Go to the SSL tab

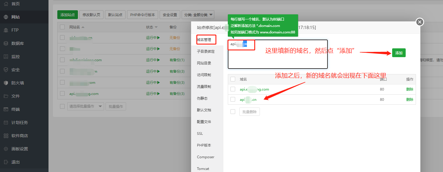(x=200, y=133)
